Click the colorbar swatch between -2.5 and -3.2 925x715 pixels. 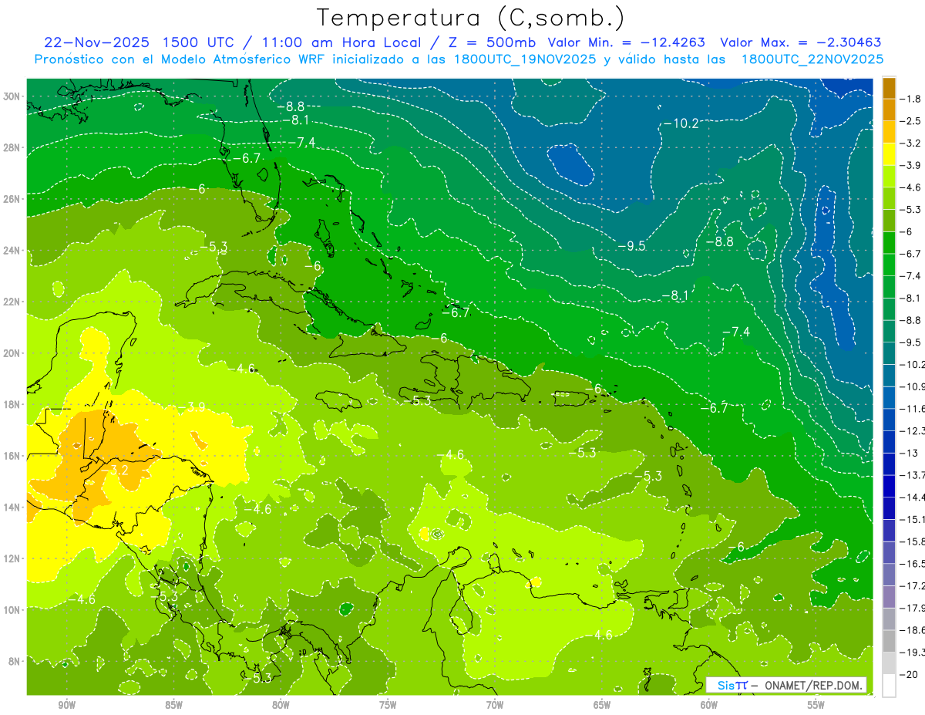point(889,132)
